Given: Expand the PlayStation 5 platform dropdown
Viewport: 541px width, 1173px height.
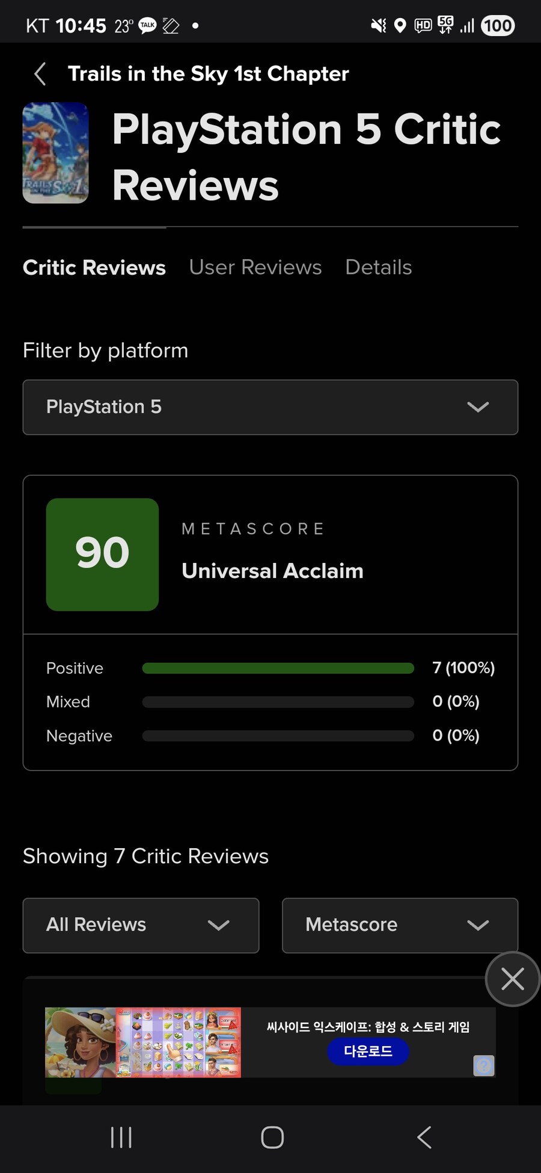Looking at the screenshot, I should (270, 407).
